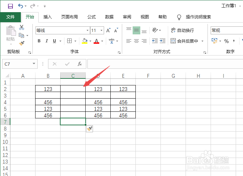Toggle underline formatting
This screenshot has width=243, height=176.
tap(54, 41)
